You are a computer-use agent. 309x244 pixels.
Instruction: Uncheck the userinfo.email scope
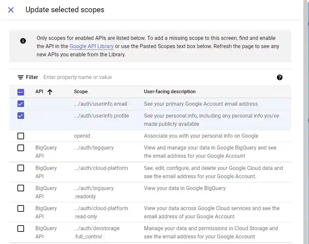[21, 103]
